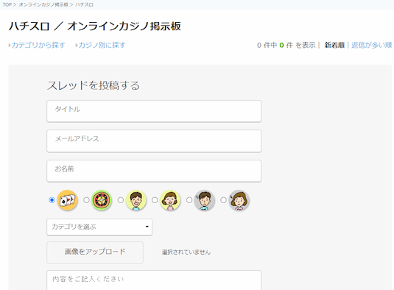Screen dimensions: 394x290
Task: Select the roulette wheel avatar radio button
Action: pyautogui.click(x=86, y=200)
